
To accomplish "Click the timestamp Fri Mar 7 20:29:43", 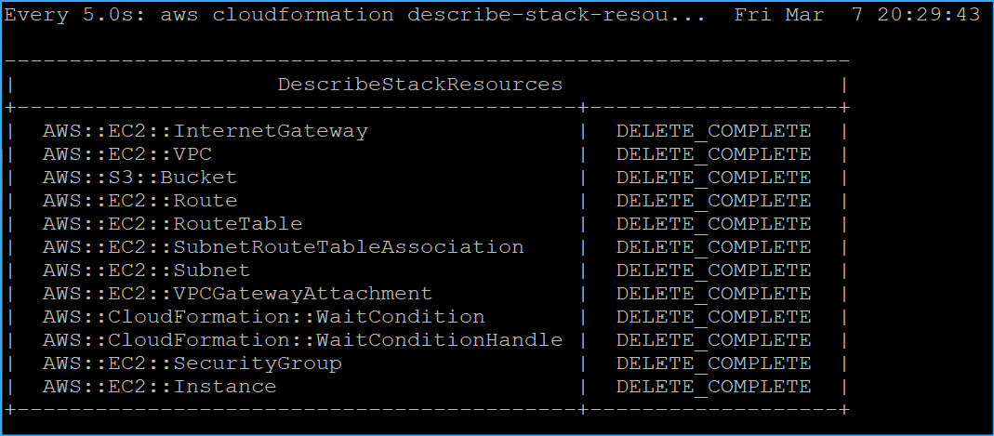I will pyautogui.click(x=857, y=16).
